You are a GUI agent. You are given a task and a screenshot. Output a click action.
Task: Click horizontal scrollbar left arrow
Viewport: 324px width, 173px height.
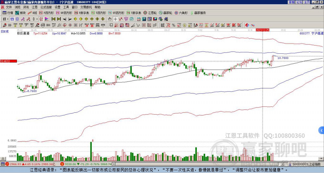pyautogui.click(x=114, y=164)
